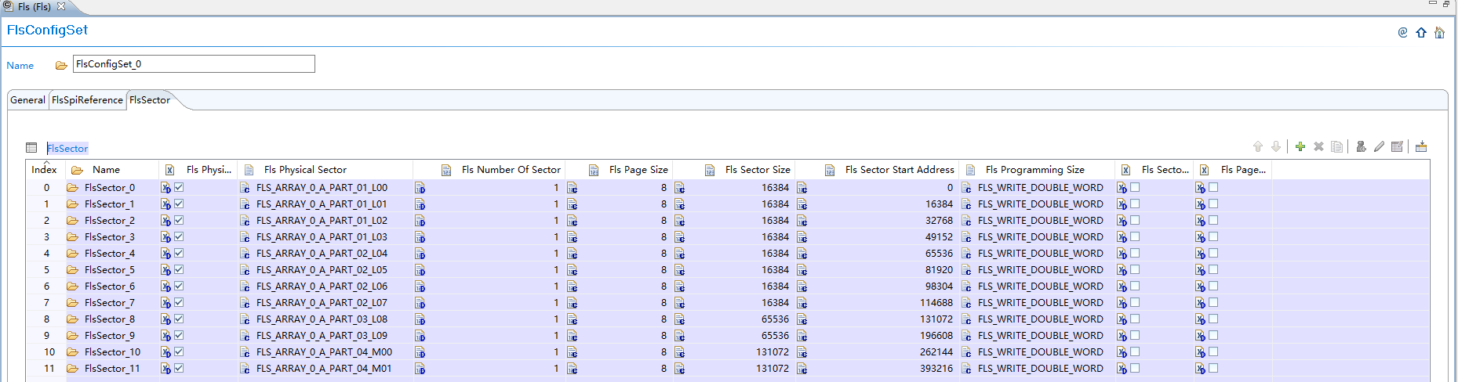
Task: Click the @ icon in the header
Action: tap(1402, 32)
